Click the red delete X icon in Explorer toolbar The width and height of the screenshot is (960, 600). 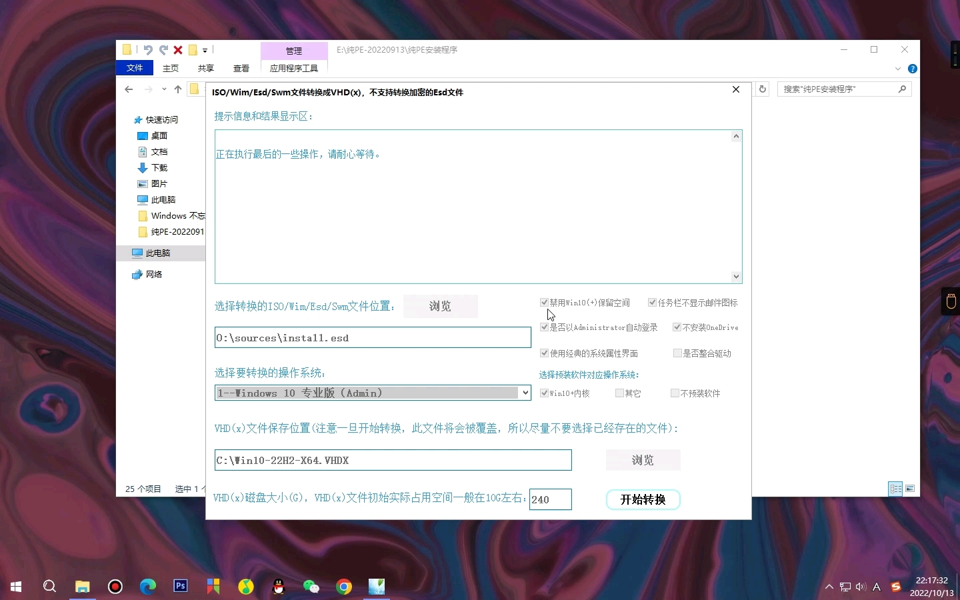pyautogui.click(x=178, y=50)
